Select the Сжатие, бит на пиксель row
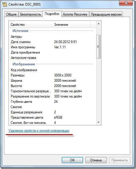 click(x=53, y=123)
